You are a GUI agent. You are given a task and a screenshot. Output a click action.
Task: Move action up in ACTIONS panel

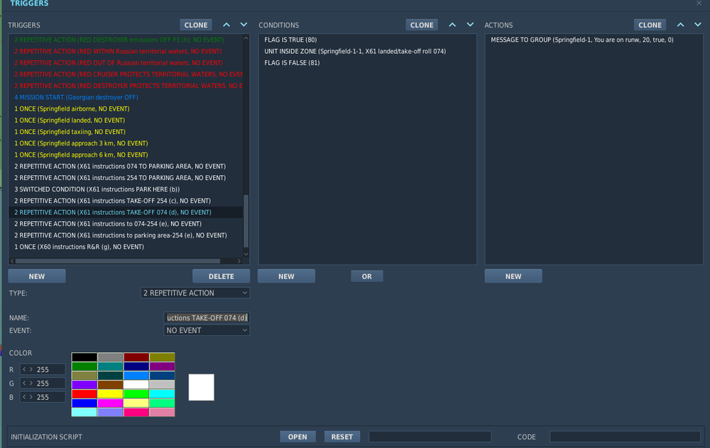[680, 24]
